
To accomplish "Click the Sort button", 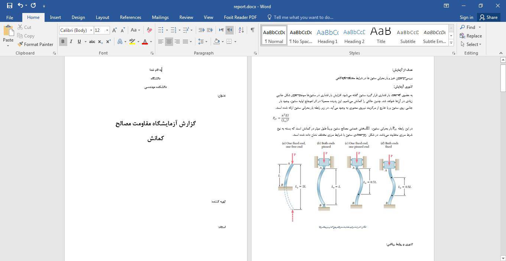I will click(x=241, y=30).
